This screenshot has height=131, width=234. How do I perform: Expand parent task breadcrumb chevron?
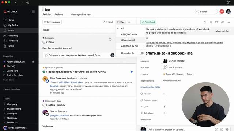tap(171, 46)
